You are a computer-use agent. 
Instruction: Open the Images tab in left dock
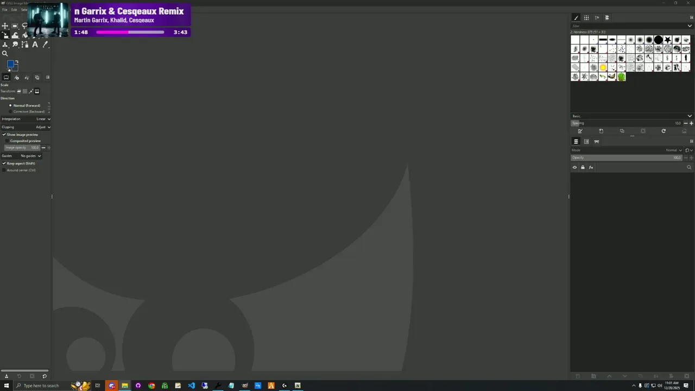pos(37,77)
